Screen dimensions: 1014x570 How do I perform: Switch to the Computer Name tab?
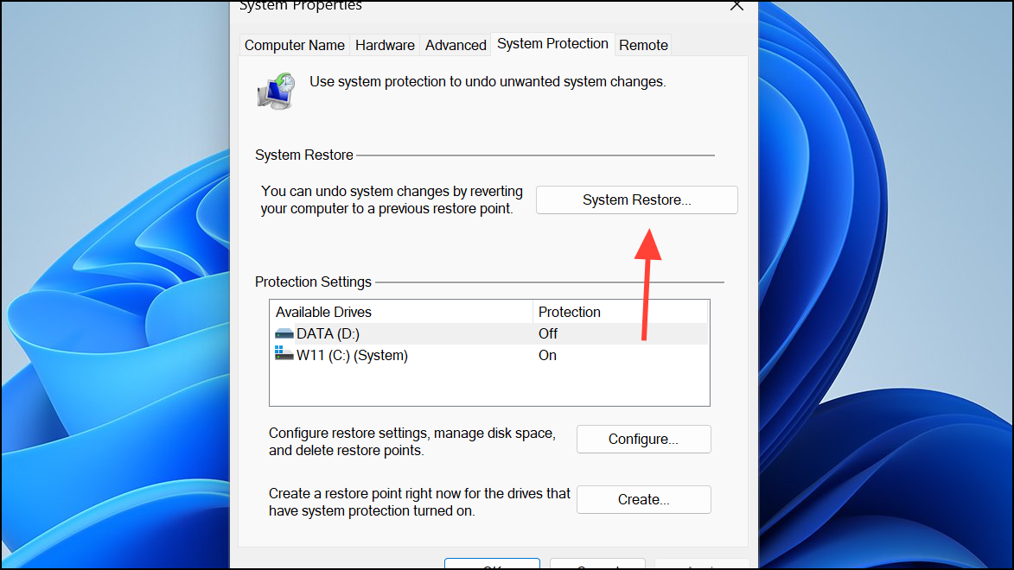click(x=294, y=45)
